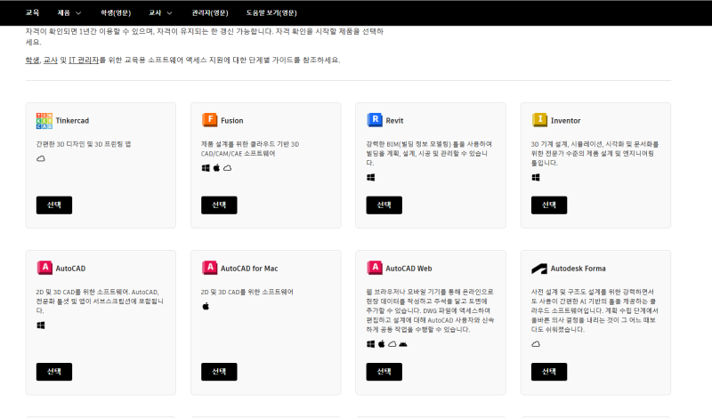This screenshot has width=712, height=418.
Task: Click the red AutoCAD product icon
Action: point(44,268)
